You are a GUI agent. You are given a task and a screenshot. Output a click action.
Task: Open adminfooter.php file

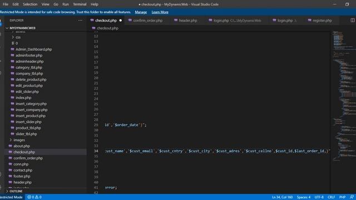pos(29,56)
